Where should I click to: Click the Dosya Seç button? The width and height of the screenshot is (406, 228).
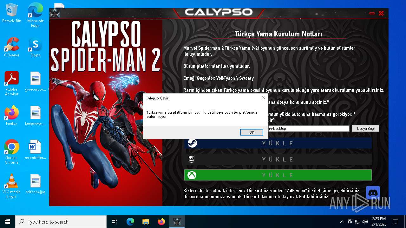[x=365, y=129]
